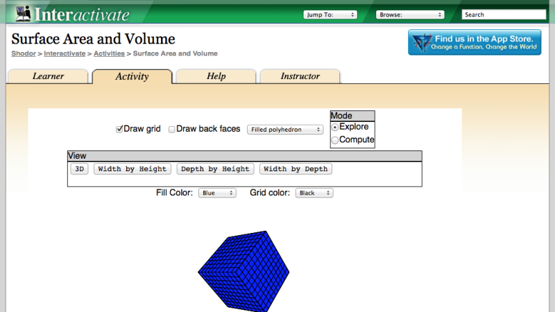Click the blue 3D cube polyhedron
This screenshot has width=555, height=312.
(244, 272)
